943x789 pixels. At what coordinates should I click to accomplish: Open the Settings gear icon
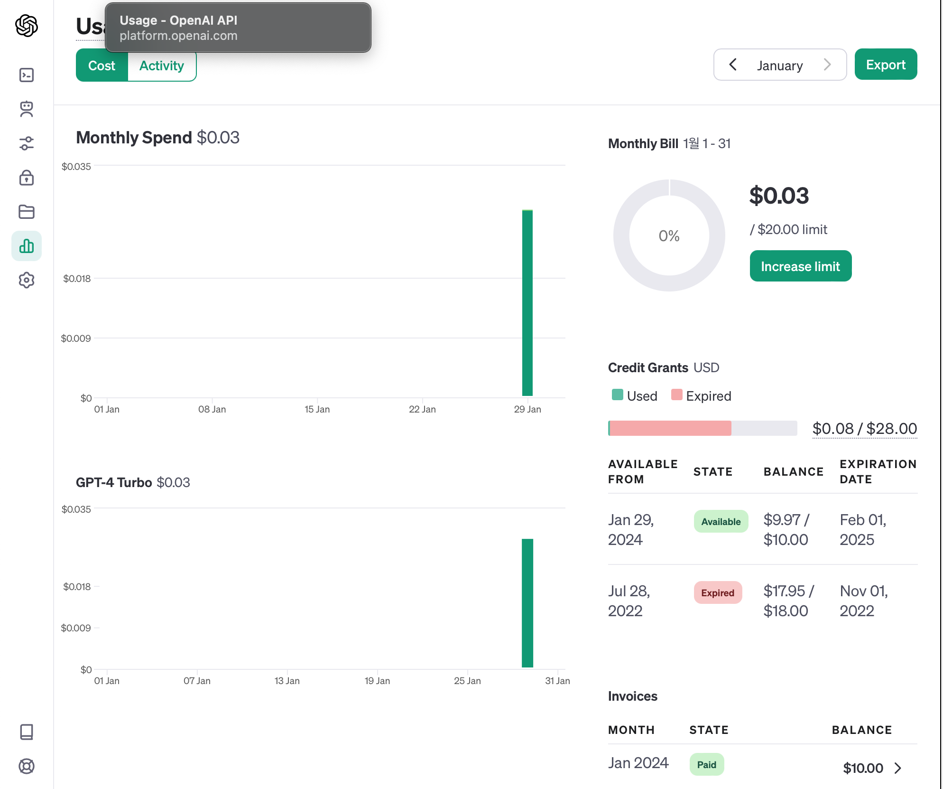[27, 280]
